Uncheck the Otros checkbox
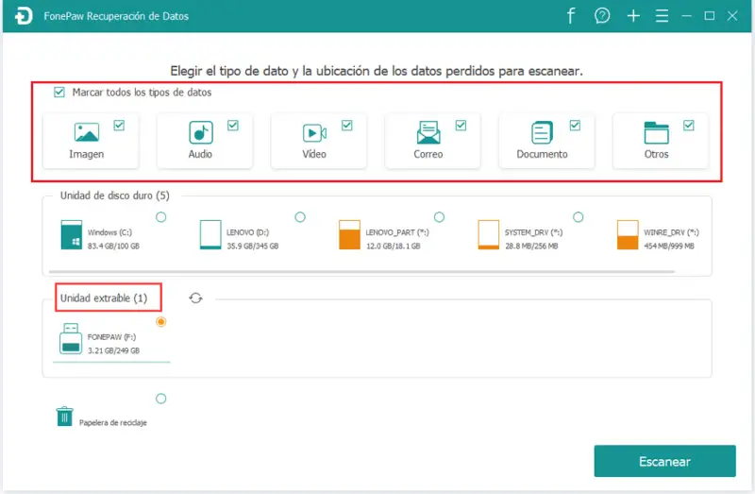The height and width of the screenshot is (494, 755). (x=689, y=126)
